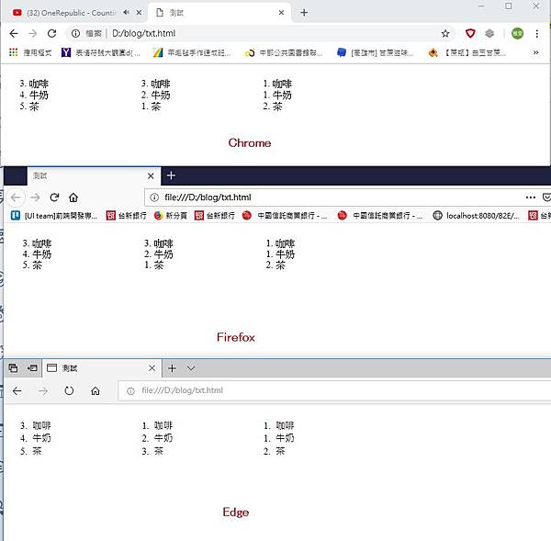This screenshot has width=551, height=541.
Task: Click the red Chrome label text
Action: [250, 142]
